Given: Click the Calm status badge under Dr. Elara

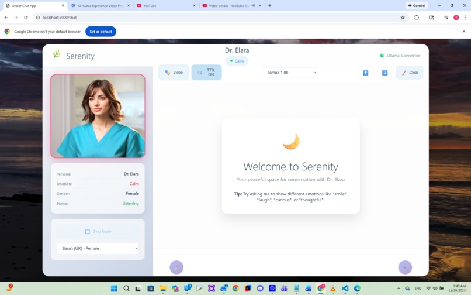Looking at the screenshot, I should click(x=237, y=61).
